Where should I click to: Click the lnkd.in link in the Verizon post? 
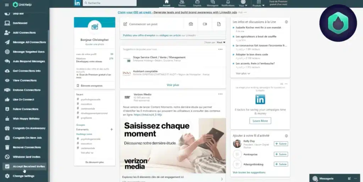[148, 115]
